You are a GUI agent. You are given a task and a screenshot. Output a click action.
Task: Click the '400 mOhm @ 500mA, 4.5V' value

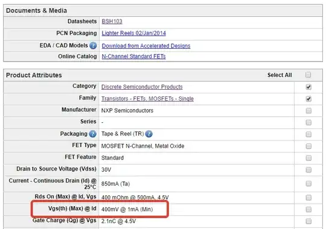click(x=135, y=197)
